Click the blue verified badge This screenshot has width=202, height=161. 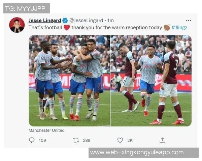(65, 20)
